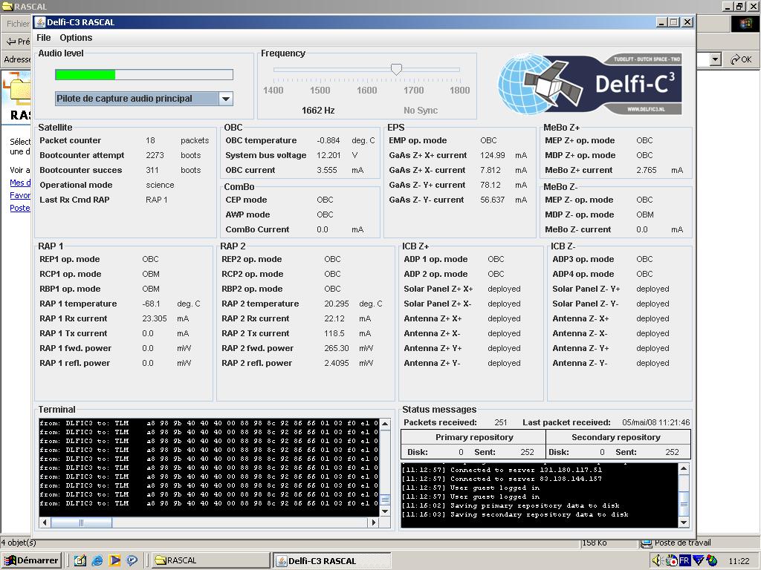
Task: Click the Démarrer start button
Action: 31,560
